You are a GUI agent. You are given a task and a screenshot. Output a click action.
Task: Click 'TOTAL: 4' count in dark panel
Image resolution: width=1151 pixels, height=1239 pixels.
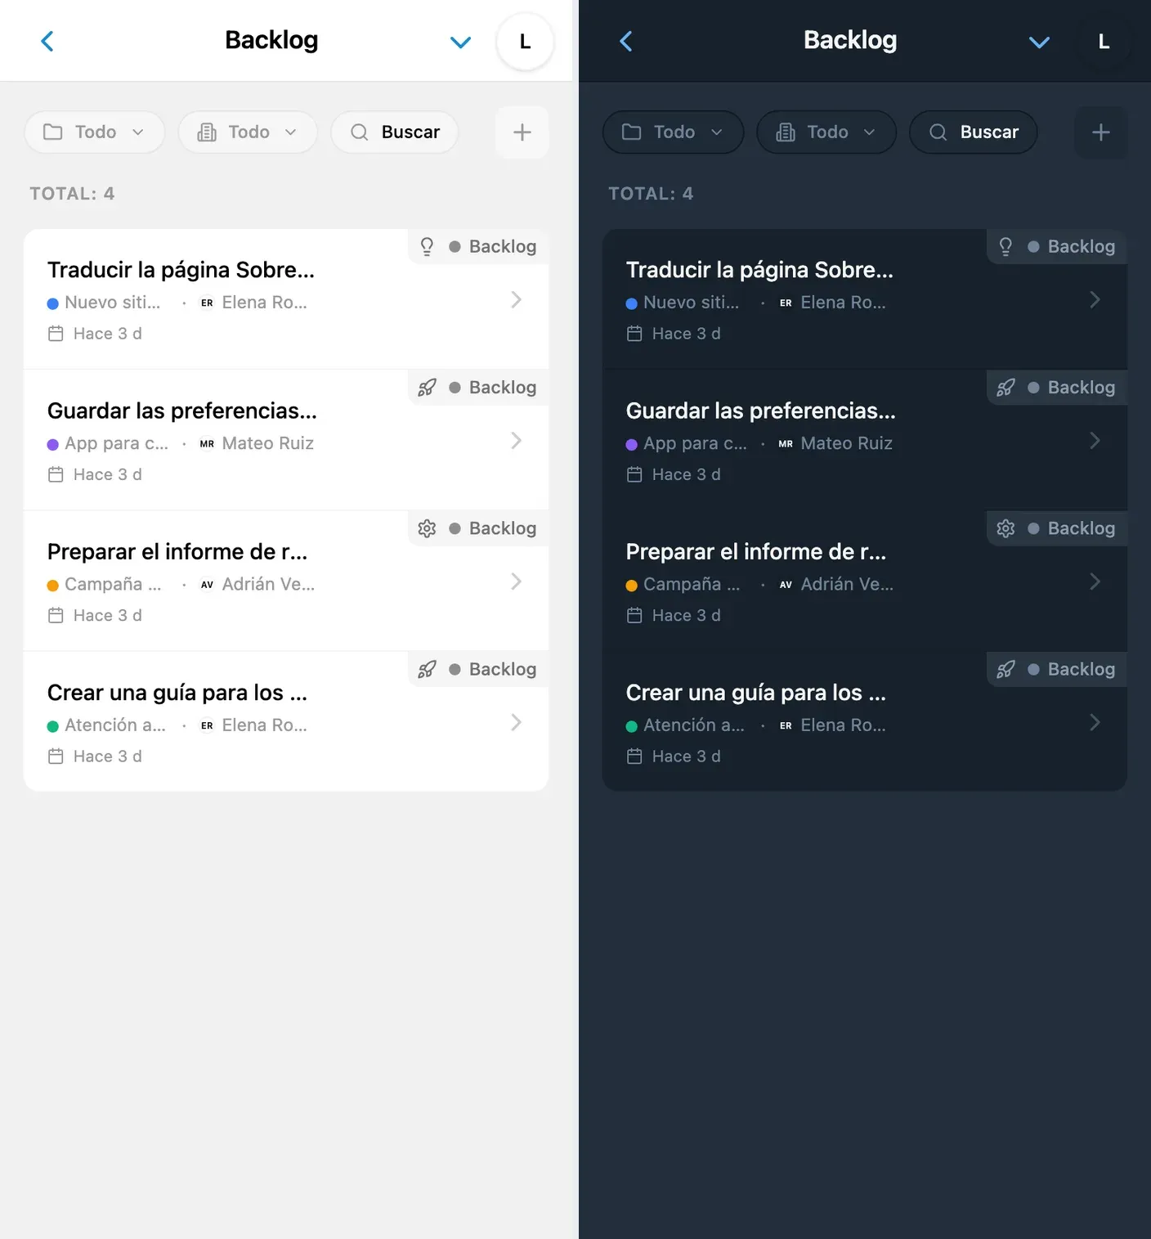651,194
